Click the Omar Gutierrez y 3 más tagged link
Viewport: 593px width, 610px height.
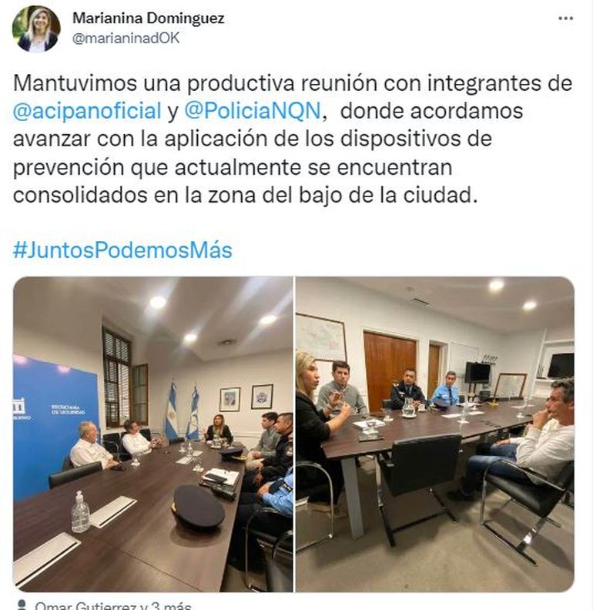(113, 605)
